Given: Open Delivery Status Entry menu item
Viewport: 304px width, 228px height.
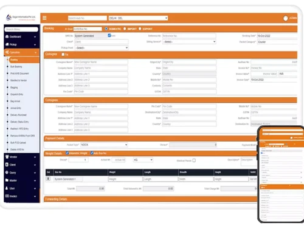Looking at the screenshot, I should click(19, 122).
